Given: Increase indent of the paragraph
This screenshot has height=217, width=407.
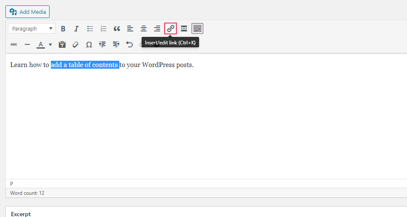Looking at the screenshot, I should [116, 44].
